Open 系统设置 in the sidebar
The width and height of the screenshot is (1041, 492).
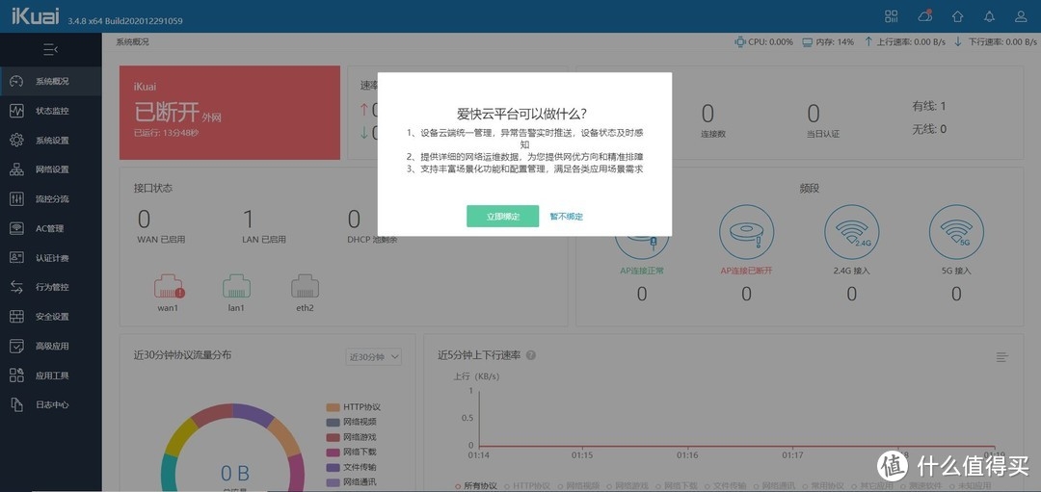coord(51,141)
